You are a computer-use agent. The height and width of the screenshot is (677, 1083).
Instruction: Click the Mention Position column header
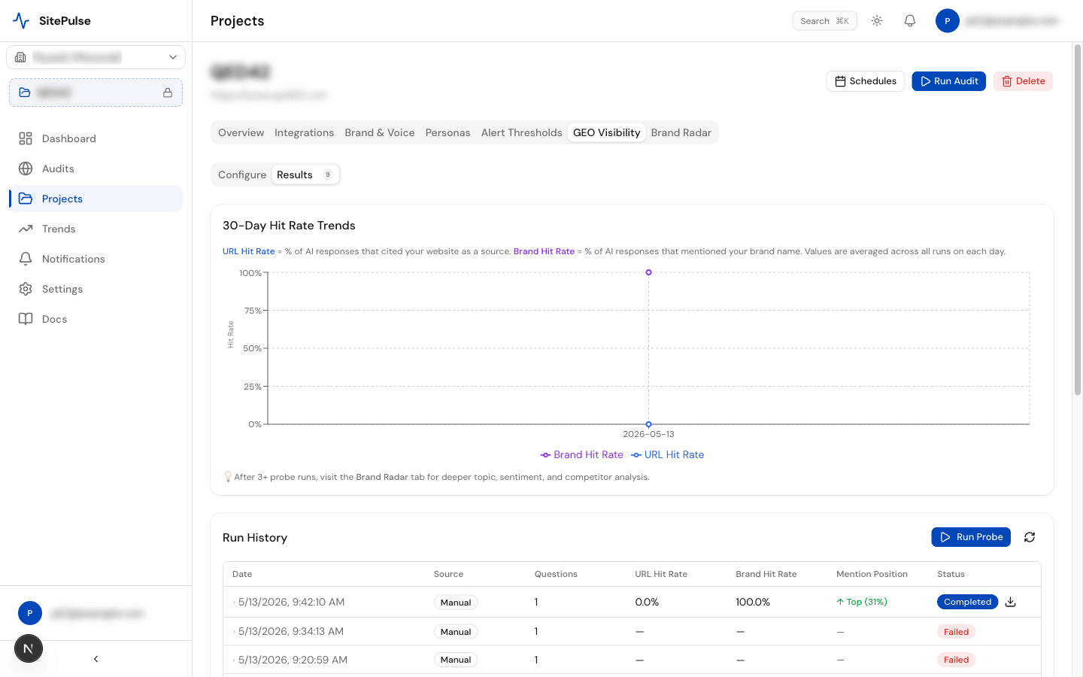[x=872, y=574]
